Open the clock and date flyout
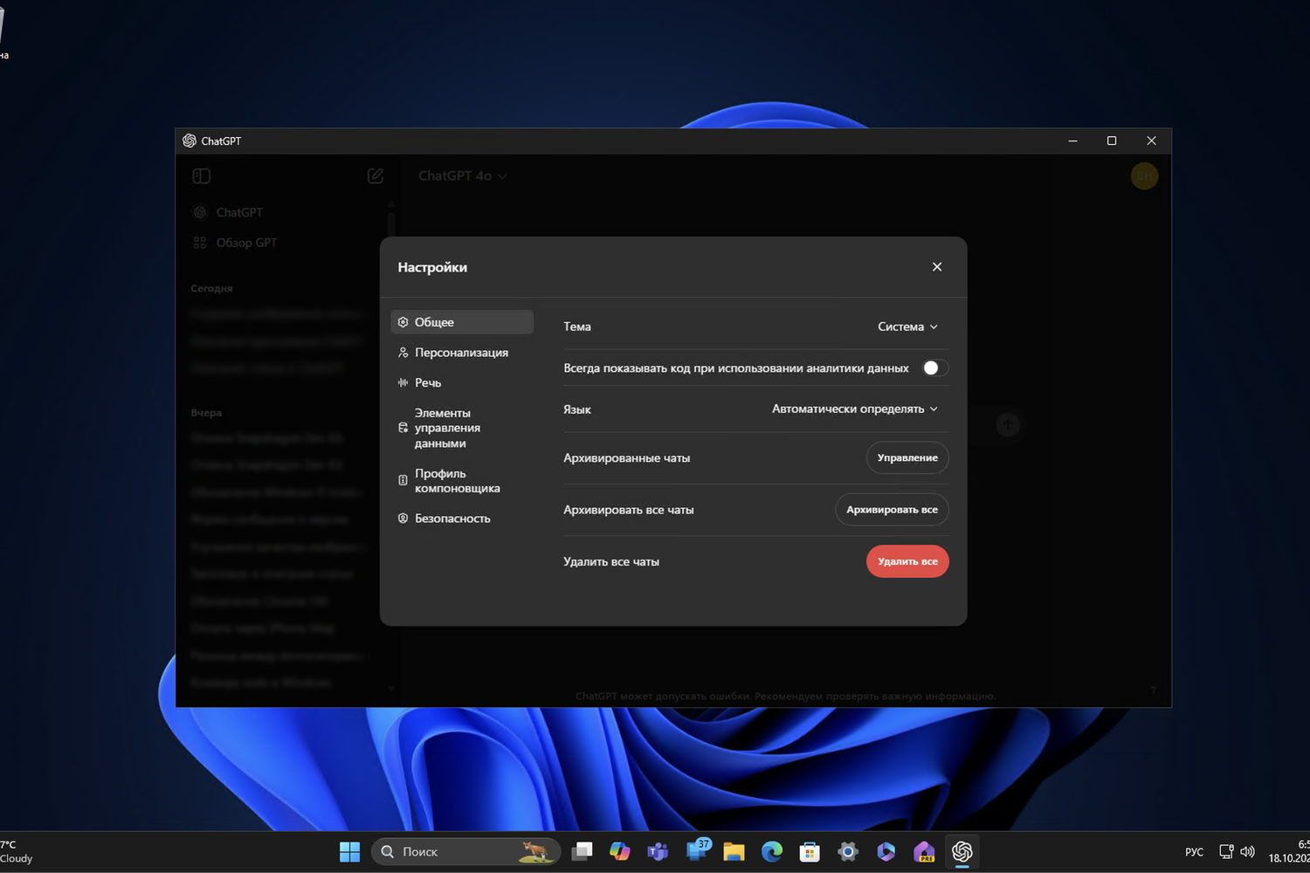This screenshot has height=873, width=1310. (x=1289, y=852)
